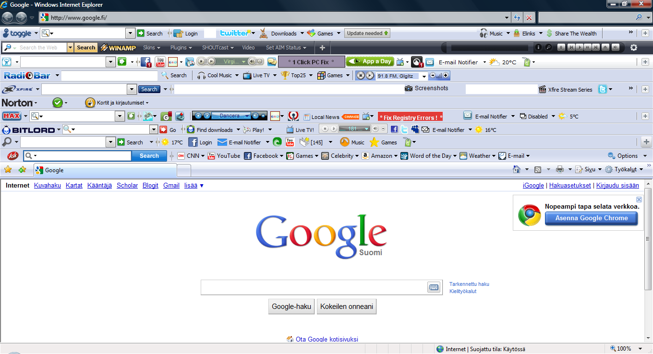Open the Winamp Plugins menu
653x354 pixels.
click(x=181, y=47)
